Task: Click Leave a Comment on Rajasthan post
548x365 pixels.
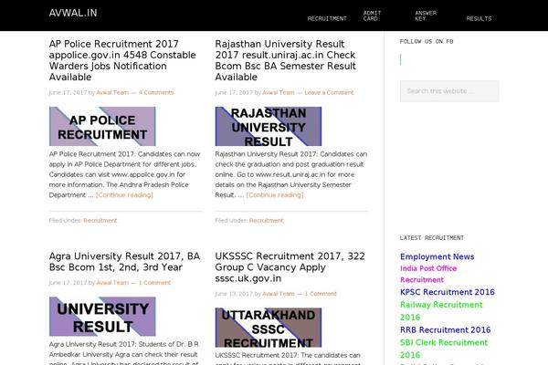Action: point(329,92)
